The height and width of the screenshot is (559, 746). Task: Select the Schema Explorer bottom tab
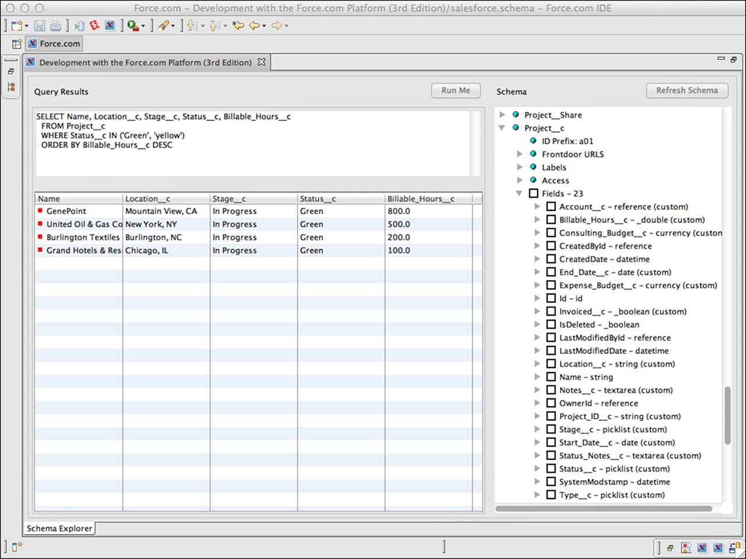pyautogui.click(x=59, y=528)
